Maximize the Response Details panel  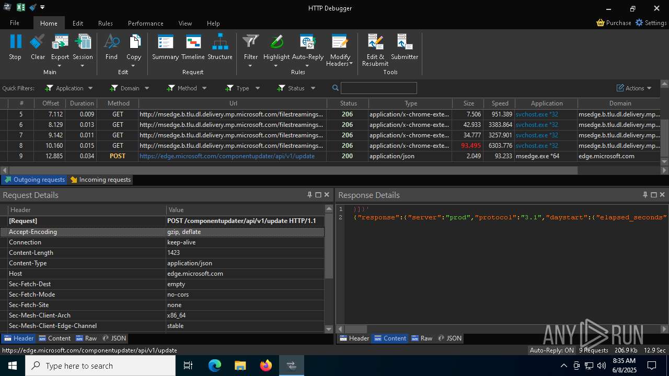(653, 195)
